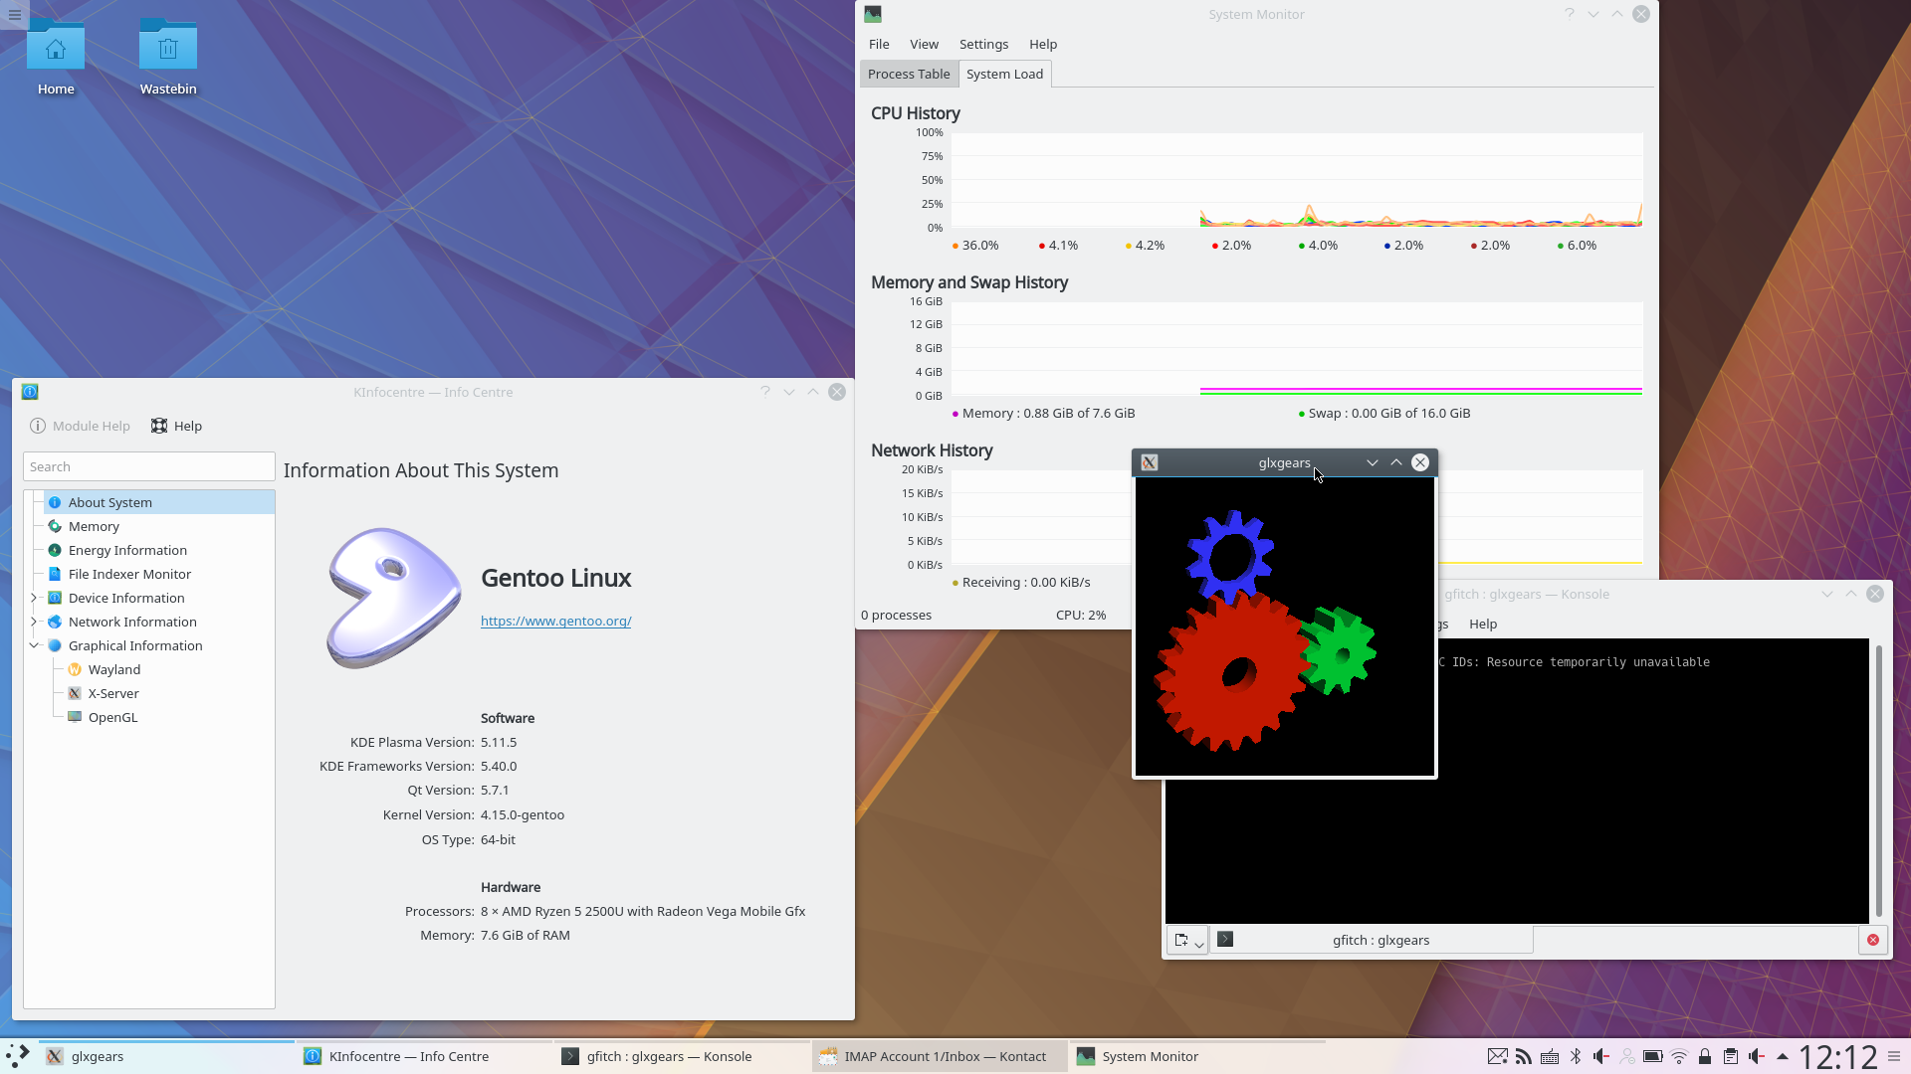
Task: Click the Konsole new tab icon
Action: pyautogui.click(x=1181, y=940)
